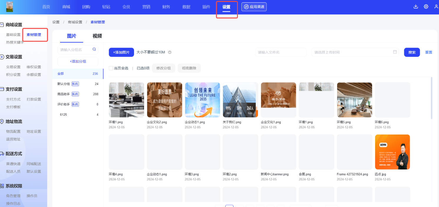Select the 商品助手 group

pyautogui.click(x=64, y=94)
